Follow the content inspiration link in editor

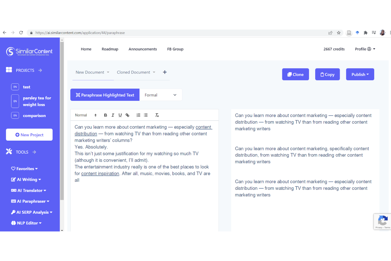click(x=100, y=173)
